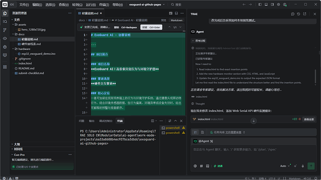Screen dimensions: 321x180
Task: Click the scroll-to-bottom arrow in the chat
Action: point(254,121)
